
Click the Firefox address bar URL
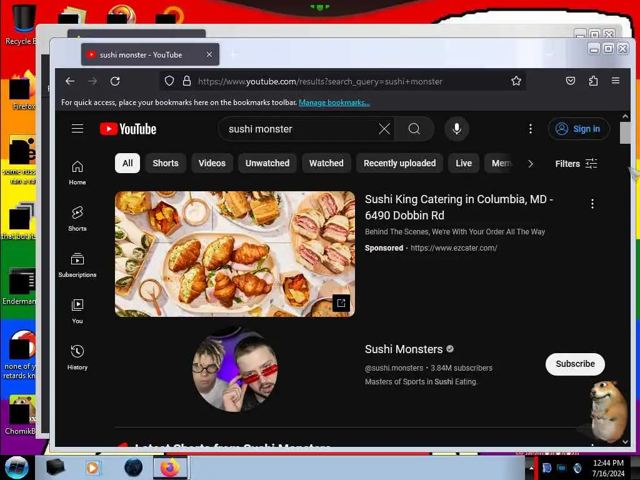coord(320,81)
